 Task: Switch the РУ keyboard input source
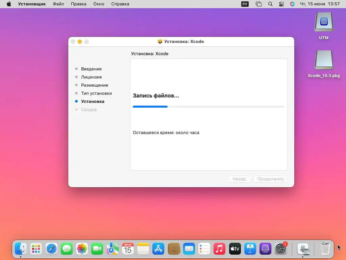pyautogui.click(x=245, y=4)
